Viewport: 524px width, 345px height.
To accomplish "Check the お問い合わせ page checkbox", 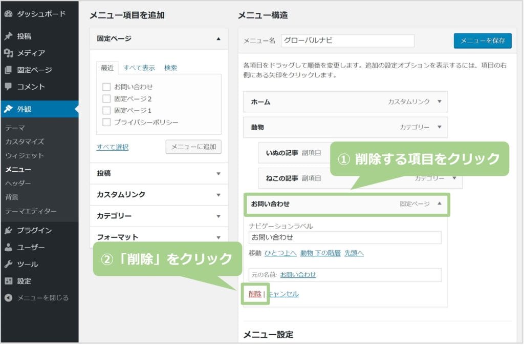I will coord(106,87).
